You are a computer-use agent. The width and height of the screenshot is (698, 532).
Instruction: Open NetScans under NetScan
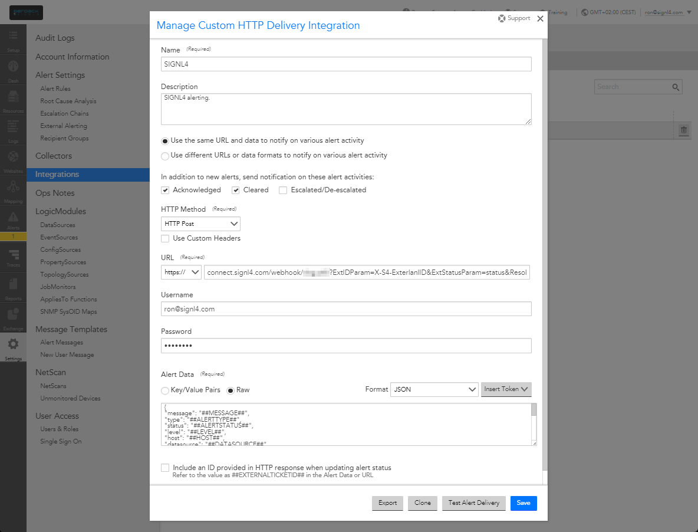point(53,386)
